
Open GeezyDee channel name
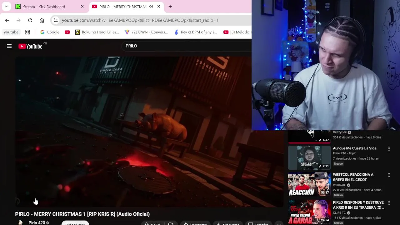(x=340, y=132)
